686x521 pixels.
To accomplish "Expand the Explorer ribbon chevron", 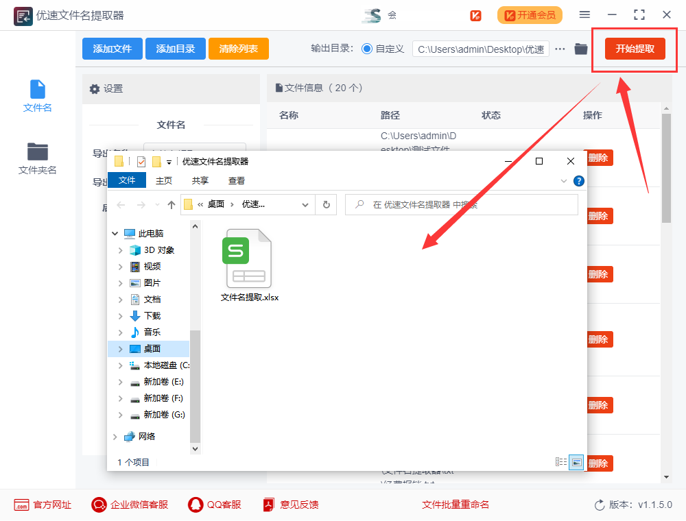I will point(564,181).
